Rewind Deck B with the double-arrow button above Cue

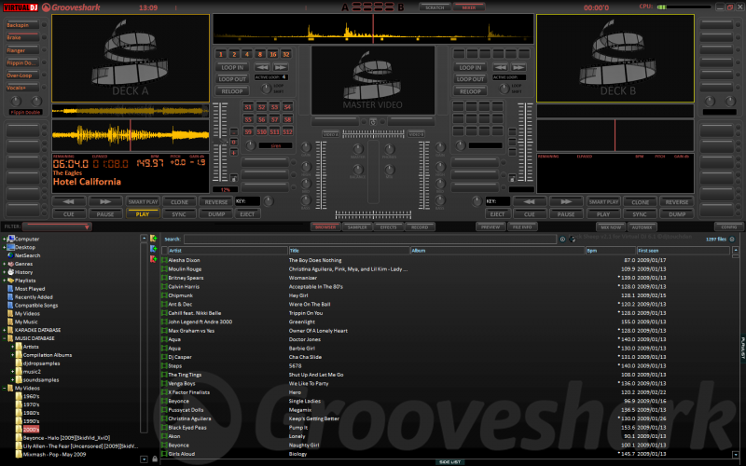pos(529,201)
